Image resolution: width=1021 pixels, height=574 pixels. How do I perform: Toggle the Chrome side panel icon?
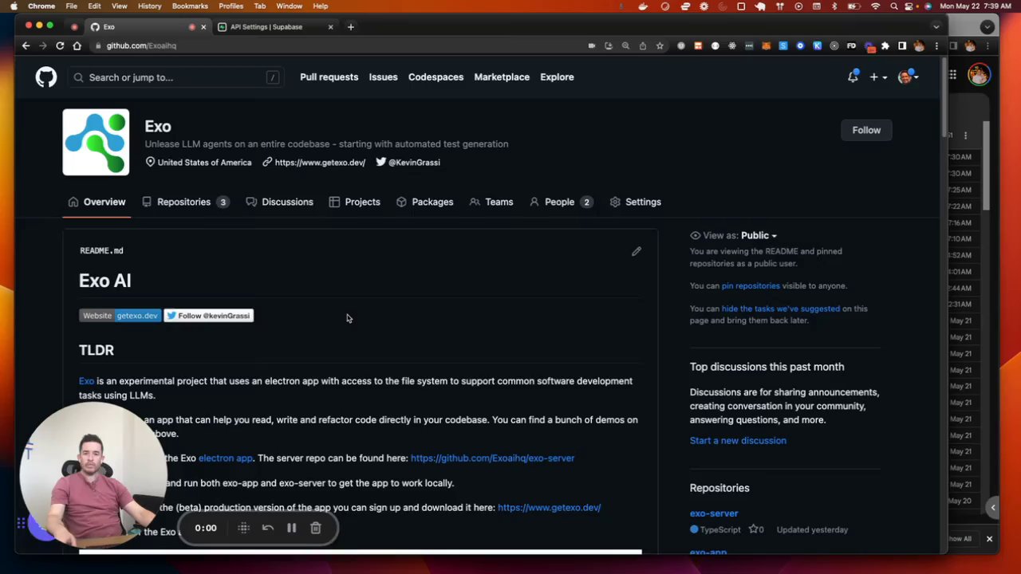coord(902,45)
